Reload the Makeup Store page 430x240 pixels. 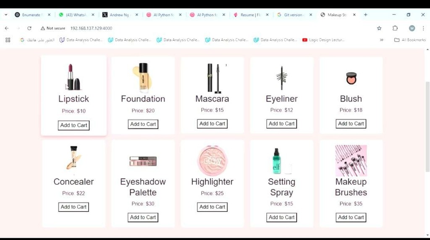29,28
